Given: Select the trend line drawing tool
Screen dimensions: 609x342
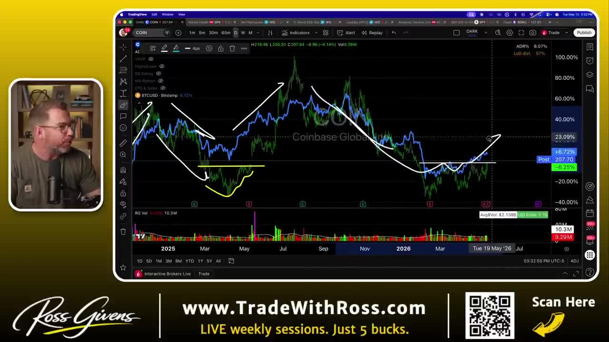Looking at the screenshot, I should pos(123,58).
